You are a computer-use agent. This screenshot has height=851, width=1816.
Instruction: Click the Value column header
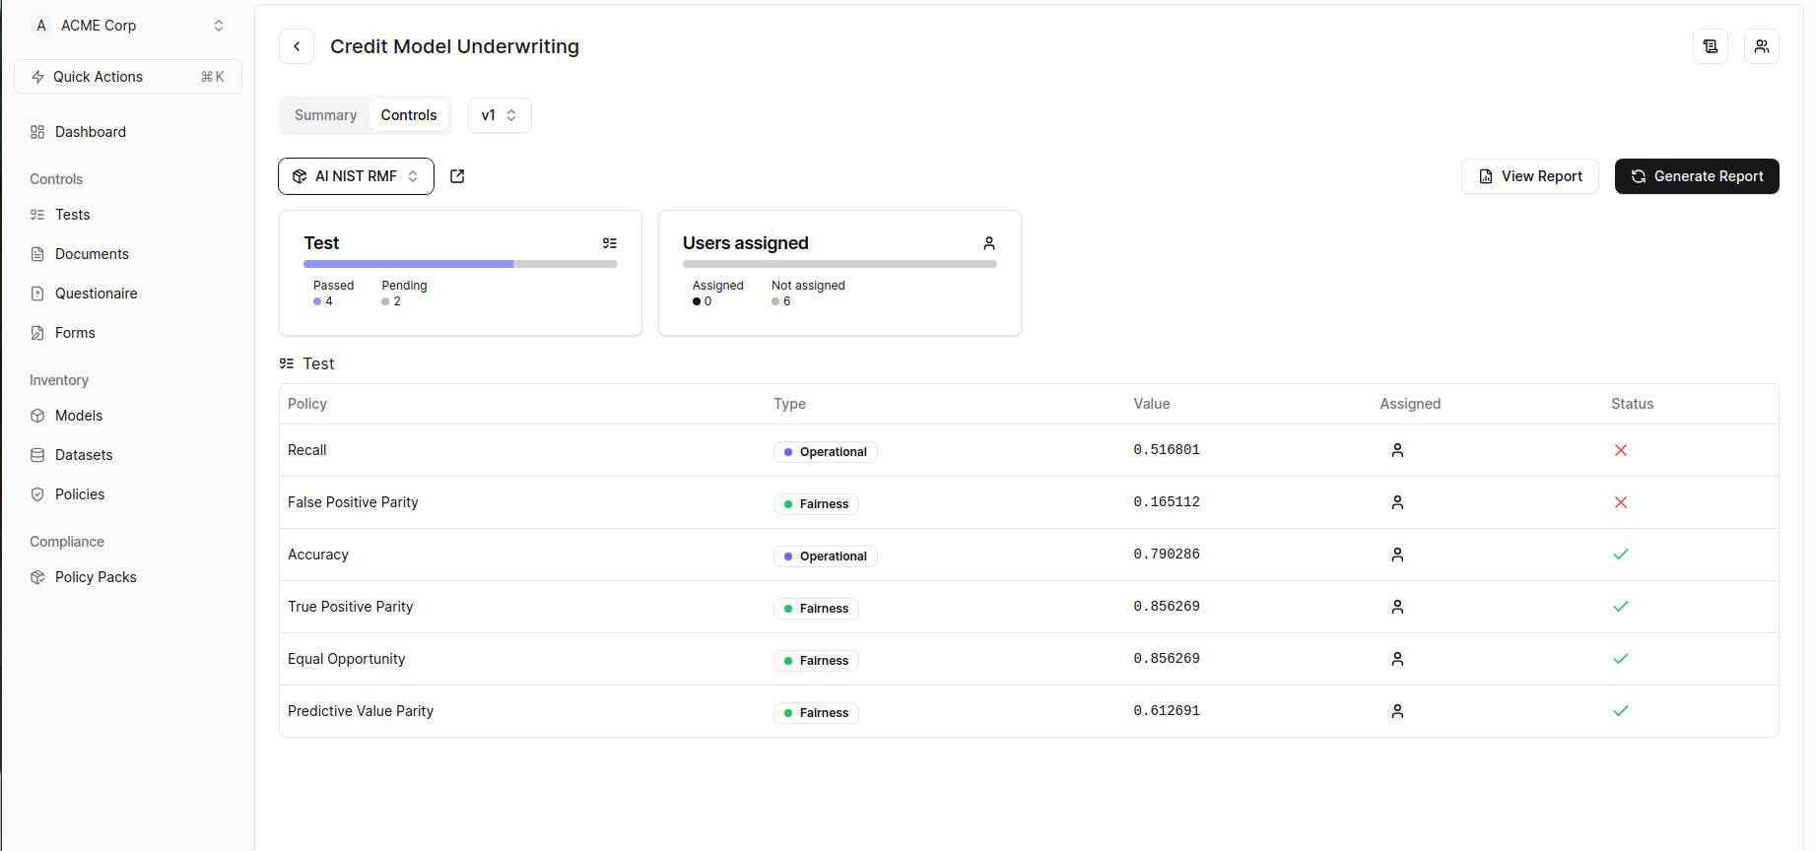tap(1152, 404)
